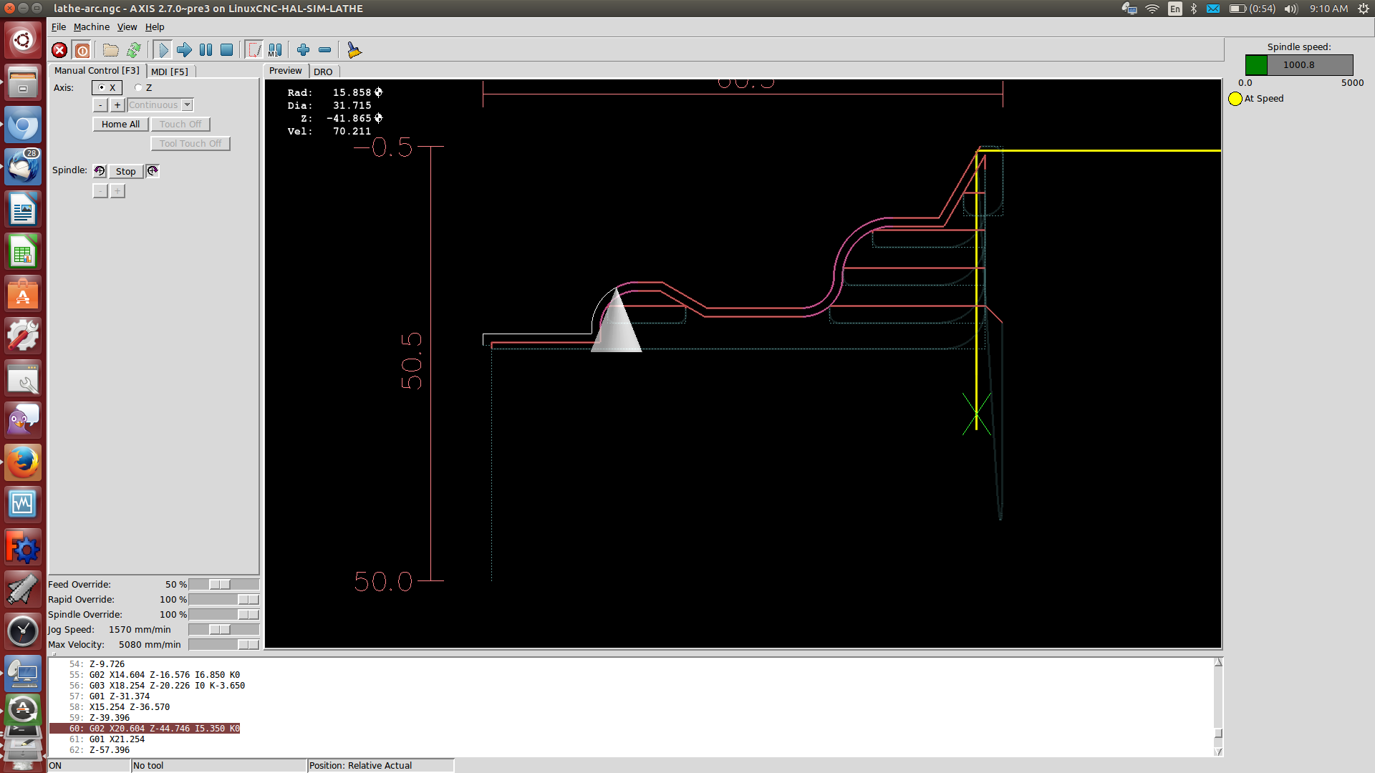Toggle the Emergency Stop button
The height and width of the screenshot is (773, 1375).
(59, 50)
